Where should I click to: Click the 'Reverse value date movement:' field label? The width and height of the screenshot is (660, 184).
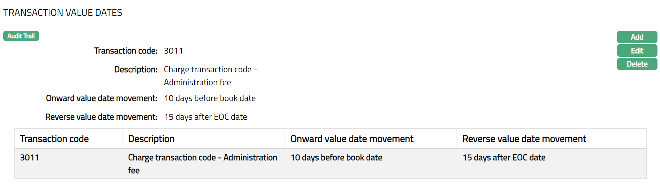(x=101, y=117)
